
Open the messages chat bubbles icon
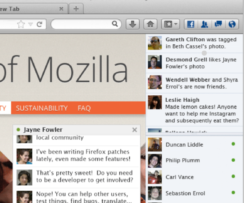click(x=218, y=24)
